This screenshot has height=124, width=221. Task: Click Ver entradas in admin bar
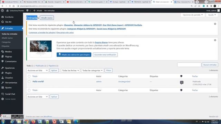tap(49, 11)
